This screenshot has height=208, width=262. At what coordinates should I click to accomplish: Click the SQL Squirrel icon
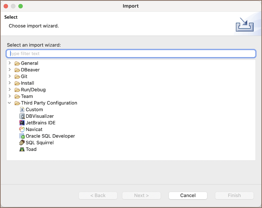coord(22,143)
